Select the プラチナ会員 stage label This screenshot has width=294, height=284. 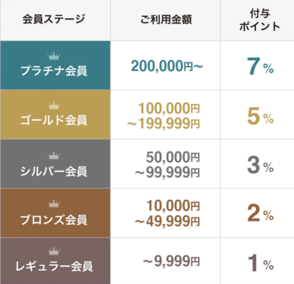[x=54, y=70]
